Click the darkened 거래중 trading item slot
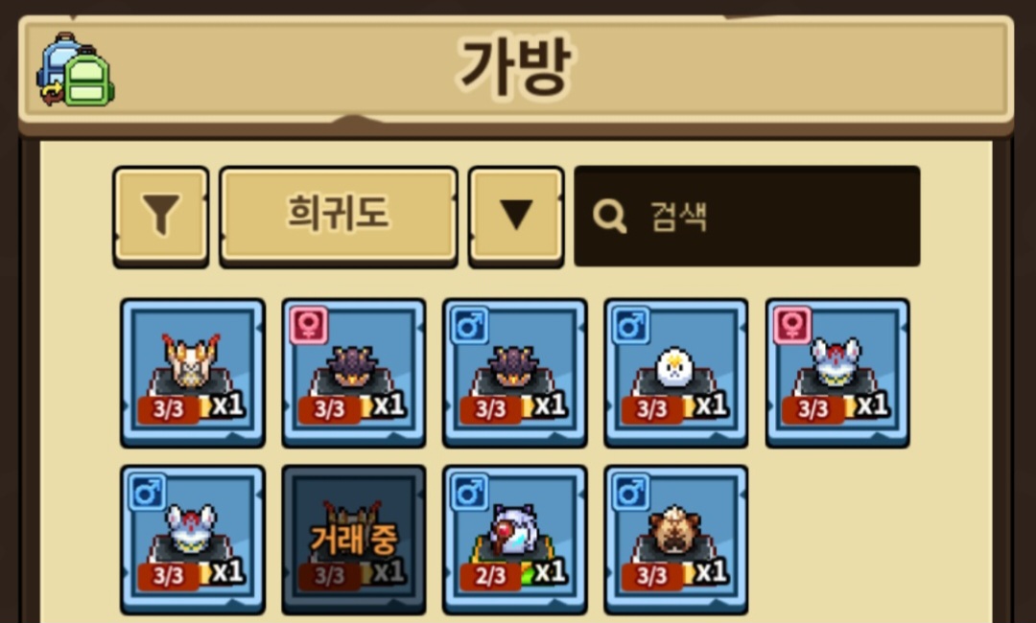 click(353, 540)
